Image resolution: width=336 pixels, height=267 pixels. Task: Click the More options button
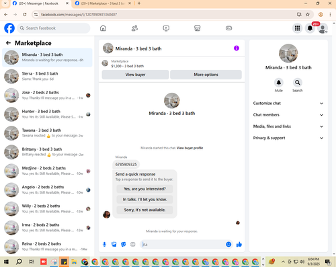click(x=206, y=75)
